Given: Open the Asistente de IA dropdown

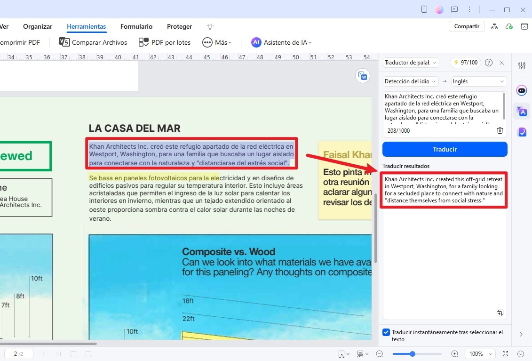Looking at the screenshot, I should [281, 42].
